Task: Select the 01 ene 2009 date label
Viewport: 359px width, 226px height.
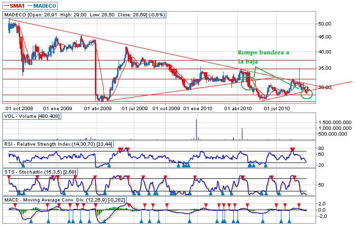Action: click(x=57, y=108)
